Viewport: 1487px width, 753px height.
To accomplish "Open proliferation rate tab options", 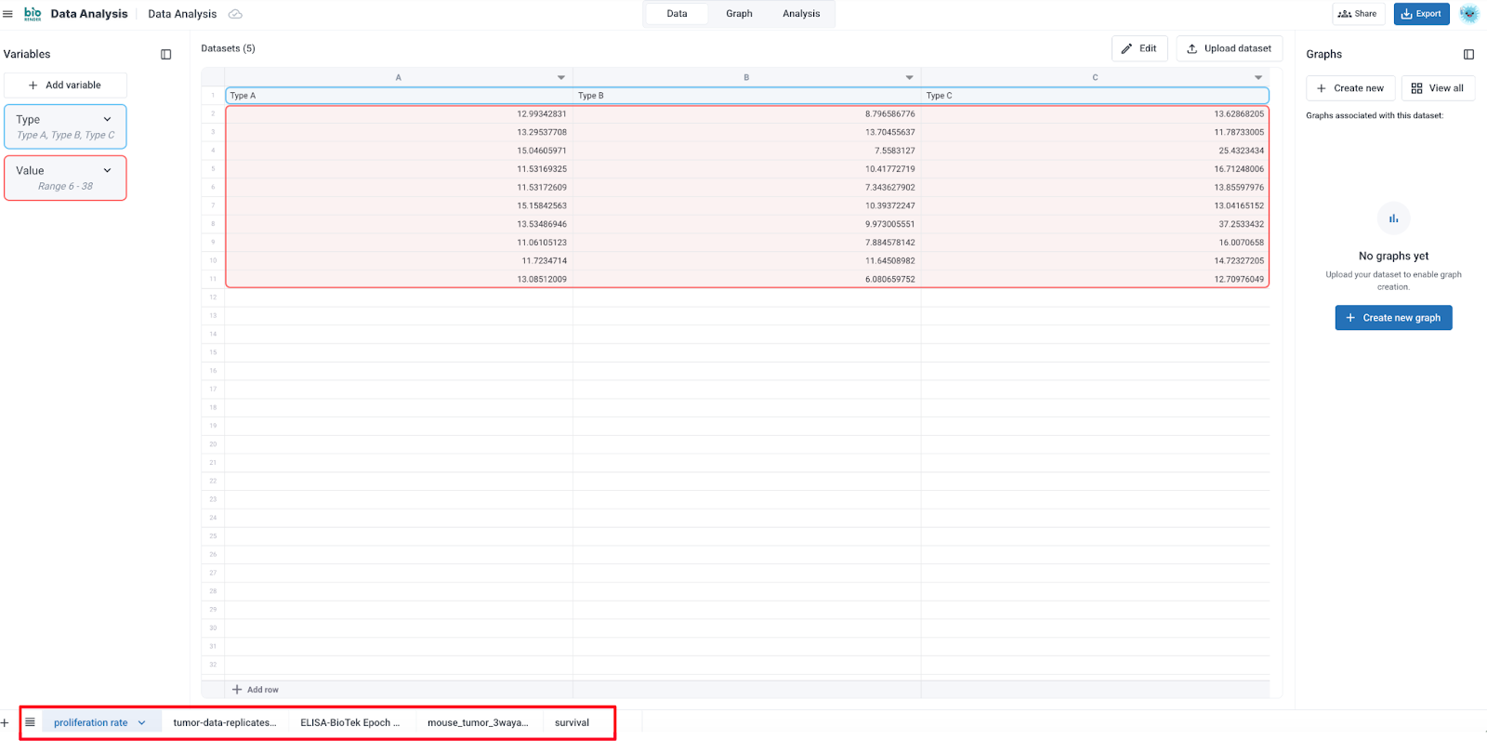I will (x=142, y=722).
